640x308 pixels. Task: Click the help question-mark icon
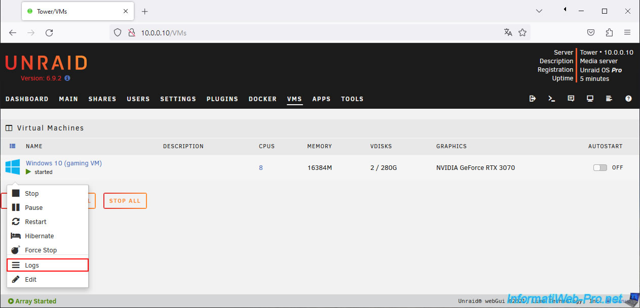tap(629, 99)
